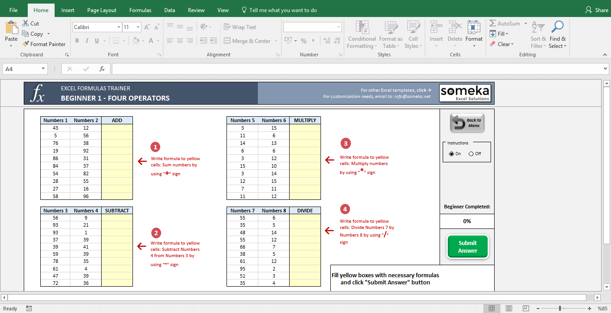Click the Cut scissors icon
This screenshot has height=313, width=611.
click(26, 23)
